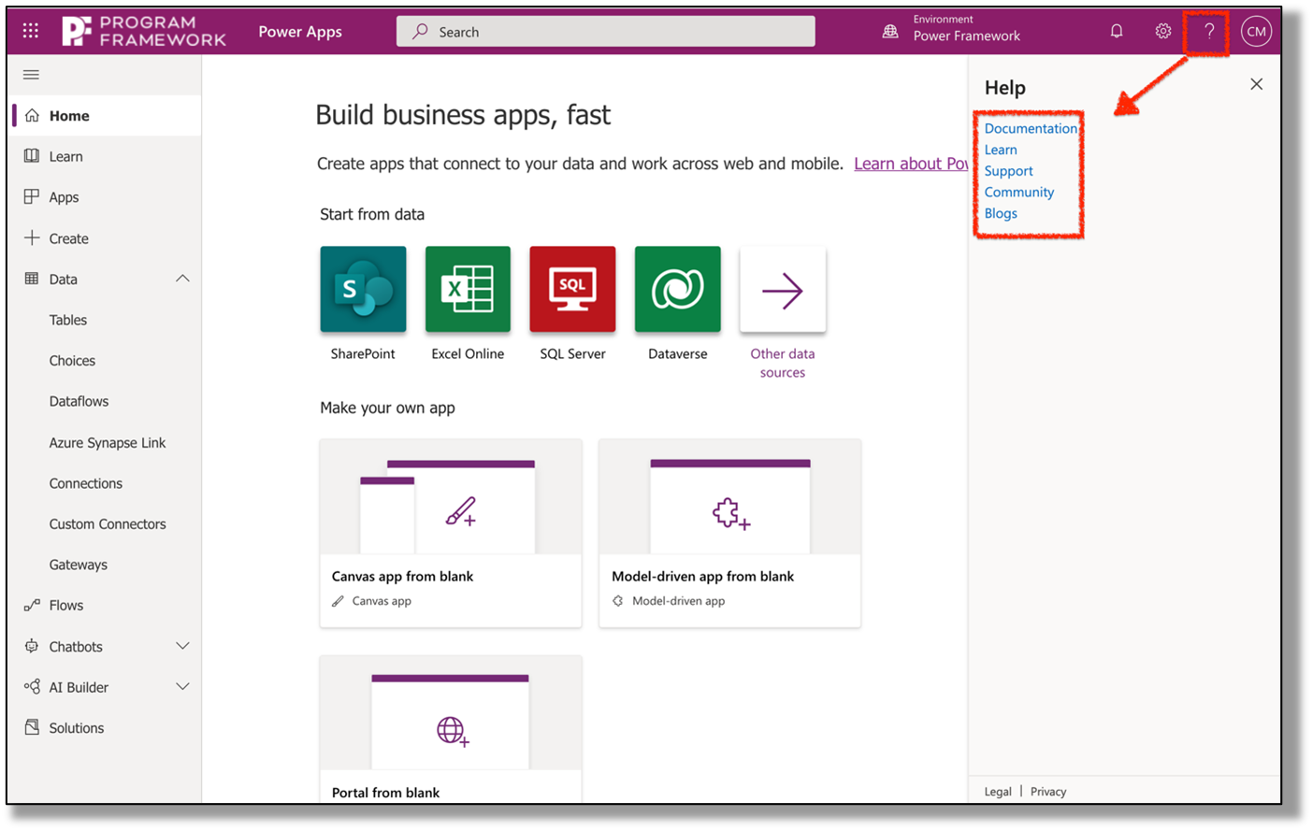Click the Data table icon in sidebar

[32, 279]
